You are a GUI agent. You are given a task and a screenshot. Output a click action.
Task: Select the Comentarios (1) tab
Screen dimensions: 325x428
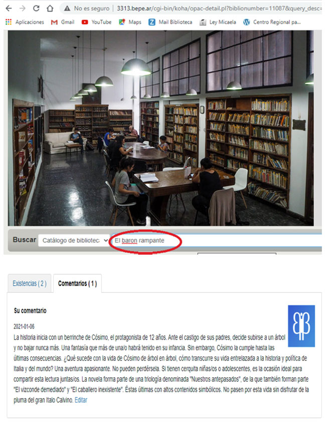pyautogui.click(x=77, y=283)
